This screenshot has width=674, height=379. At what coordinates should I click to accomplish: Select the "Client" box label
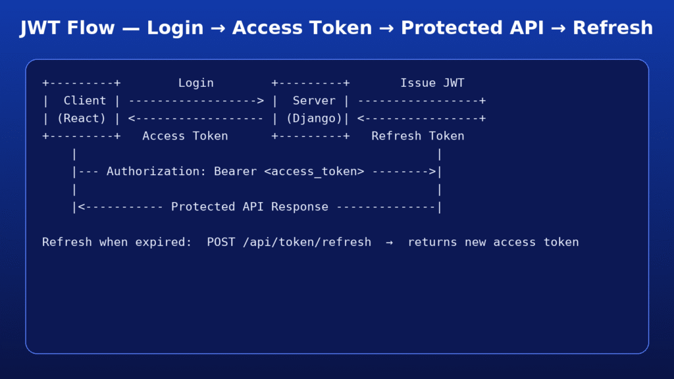(x=85, y=101)
